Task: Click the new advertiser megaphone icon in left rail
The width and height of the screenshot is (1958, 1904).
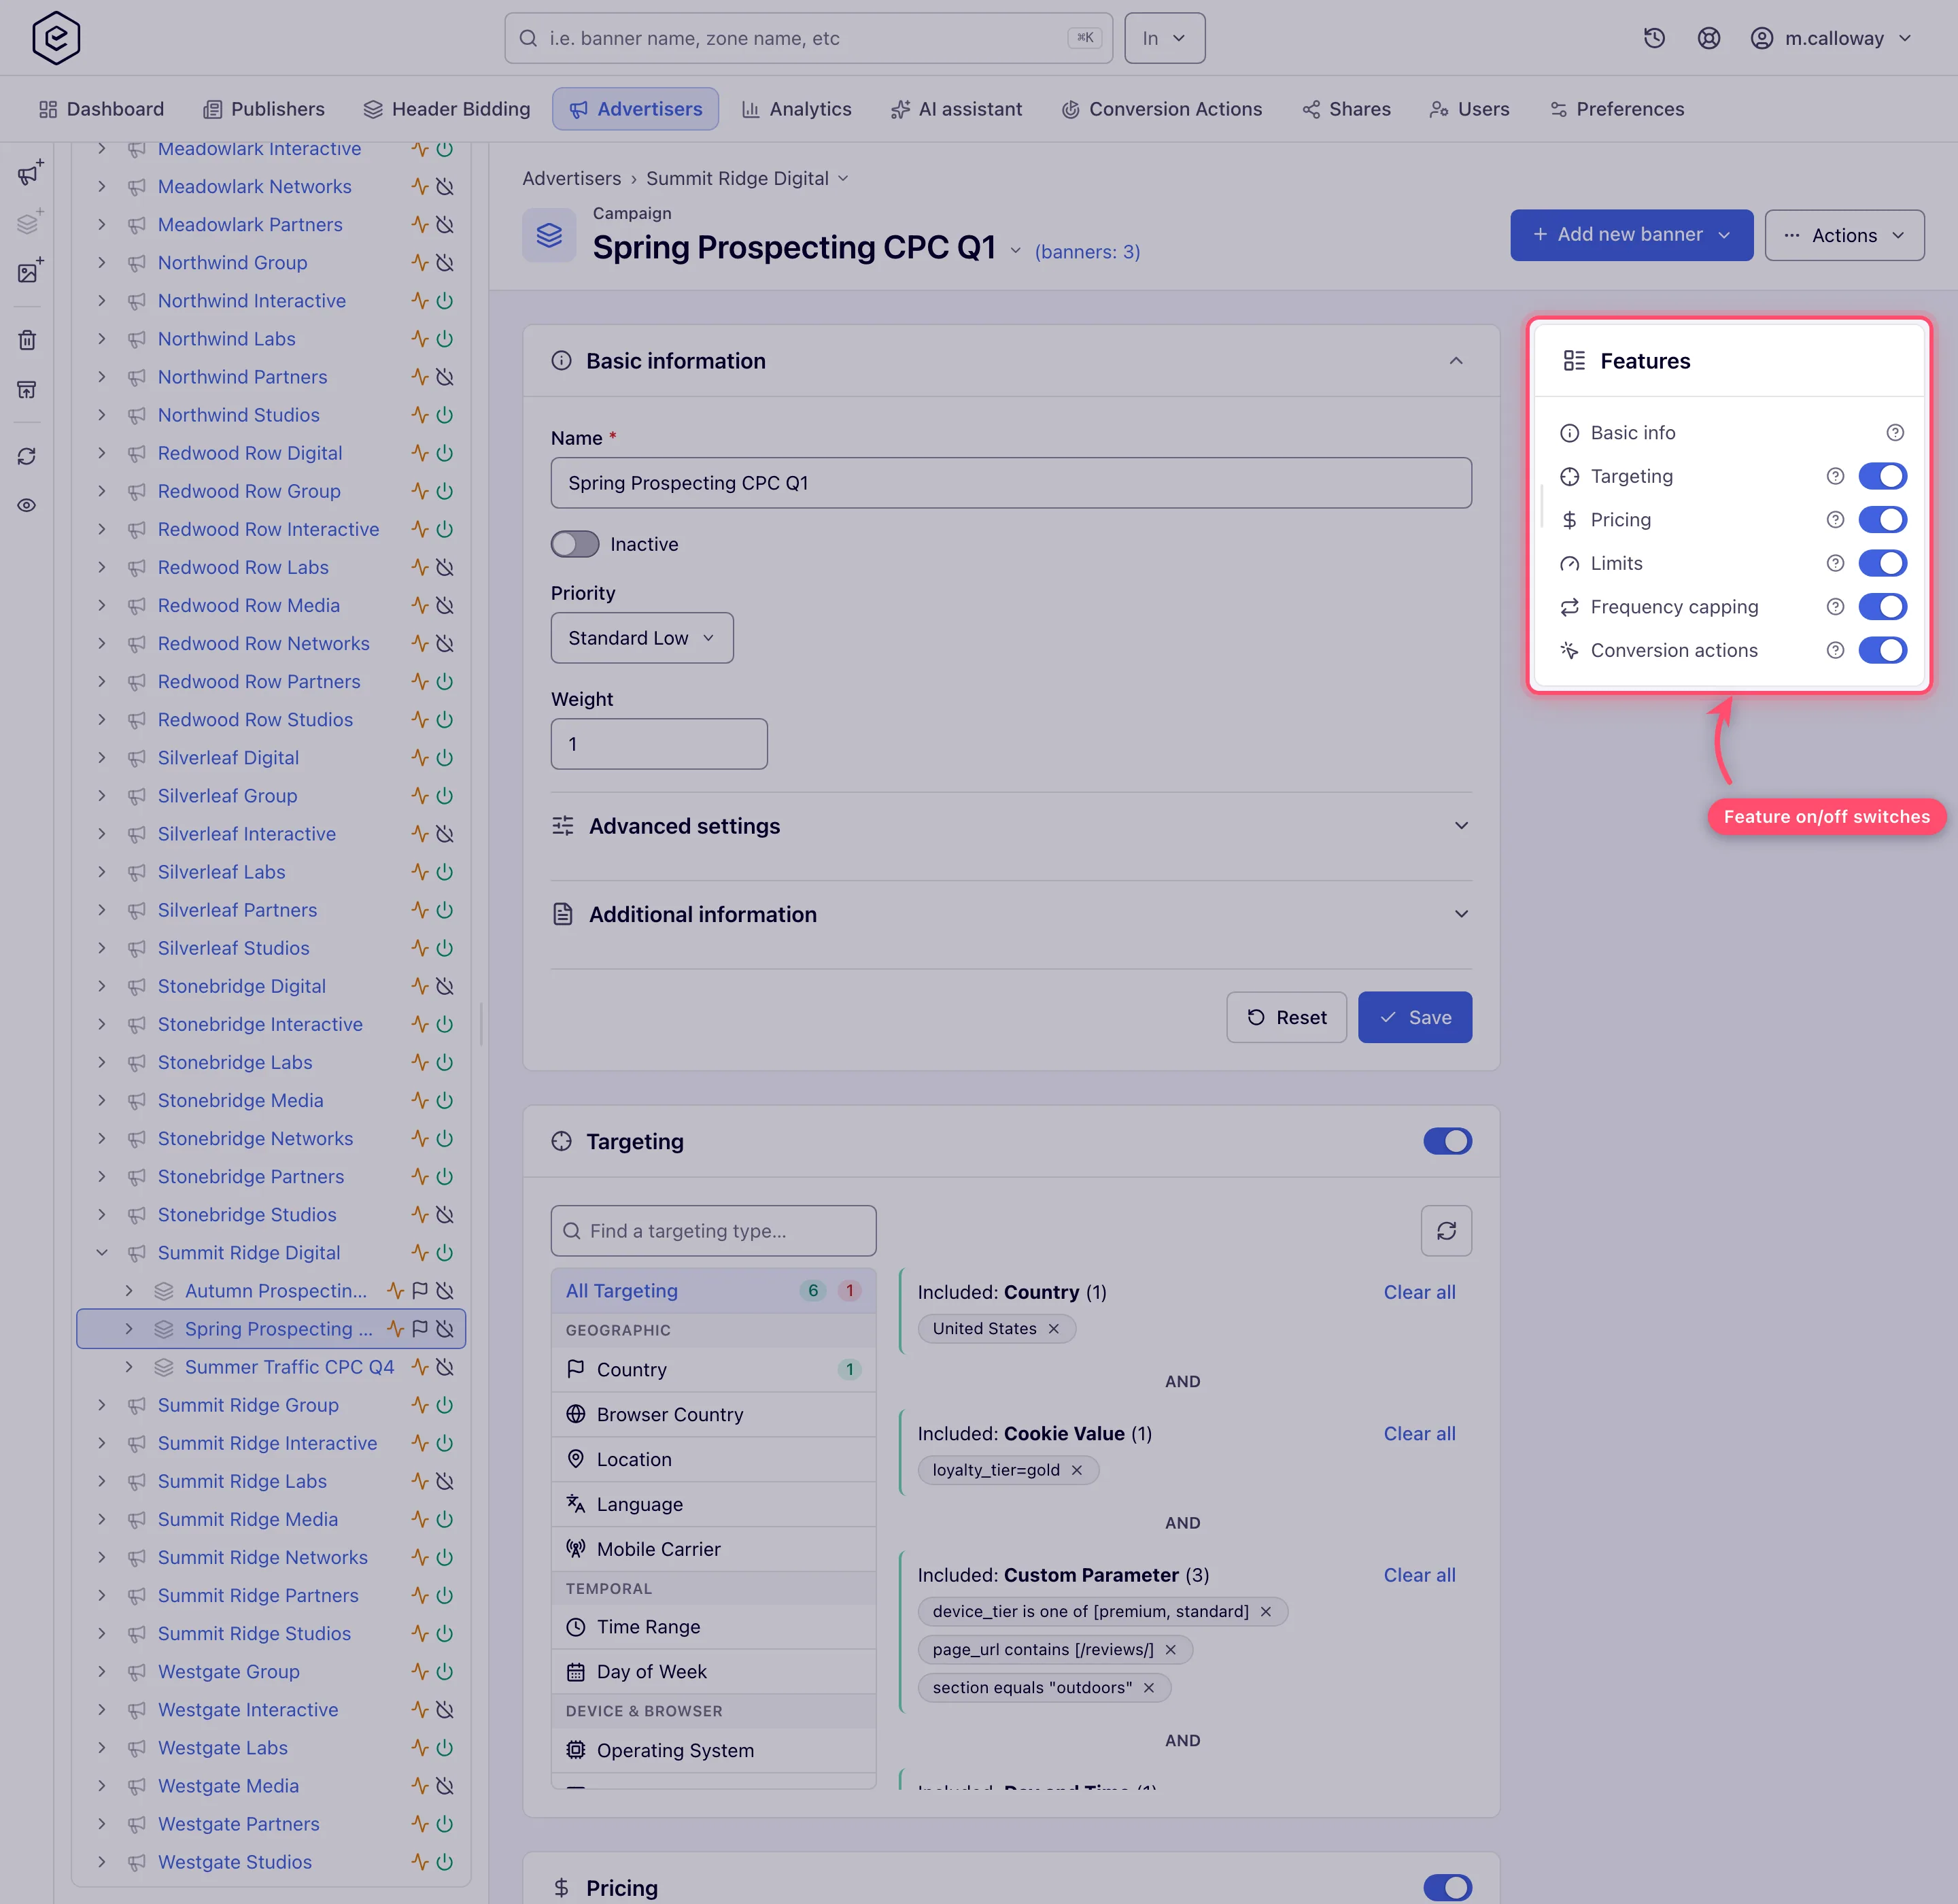Action: pos(29,173)
